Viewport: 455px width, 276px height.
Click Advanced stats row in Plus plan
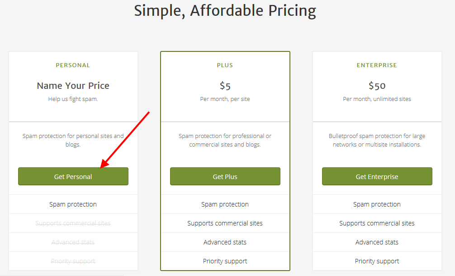(x=225, y=242)
